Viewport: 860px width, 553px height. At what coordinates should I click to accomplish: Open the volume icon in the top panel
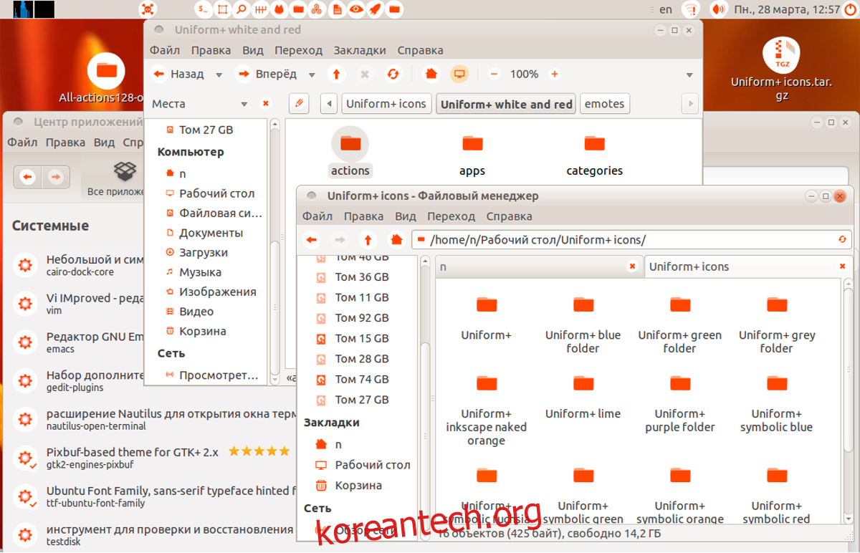coord(717,9)
